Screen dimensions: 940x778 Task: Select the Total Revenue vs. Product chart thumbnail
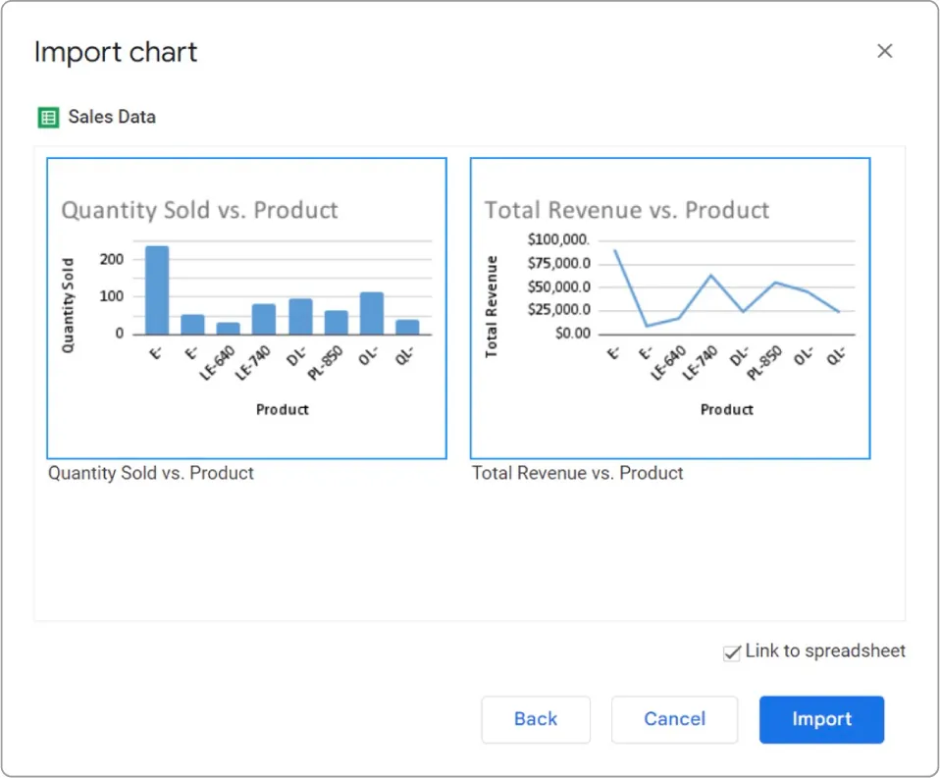[670, 307]
